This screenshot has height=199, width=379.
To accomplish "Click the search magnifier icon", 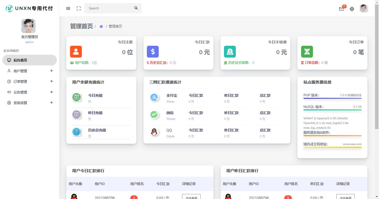I will (x=136, y=8).
